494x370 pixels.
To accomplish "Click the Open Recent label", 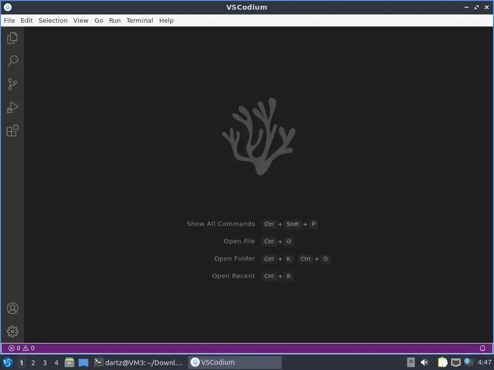I will (x=233, y=276).
